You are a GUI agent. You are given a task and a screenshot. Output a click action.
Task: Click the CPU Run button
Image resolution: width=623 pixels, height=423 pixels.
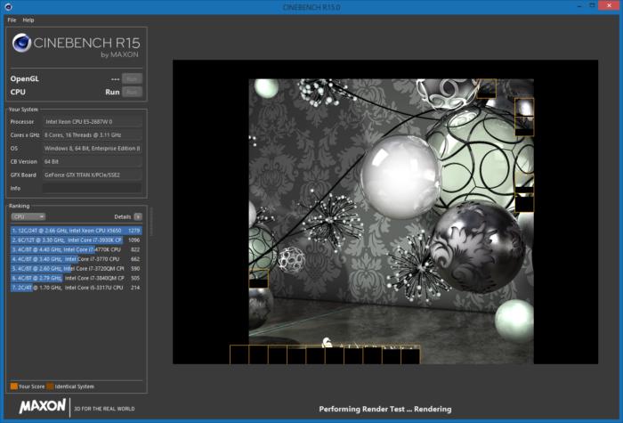pyautogui.click(x=132, y=92)
